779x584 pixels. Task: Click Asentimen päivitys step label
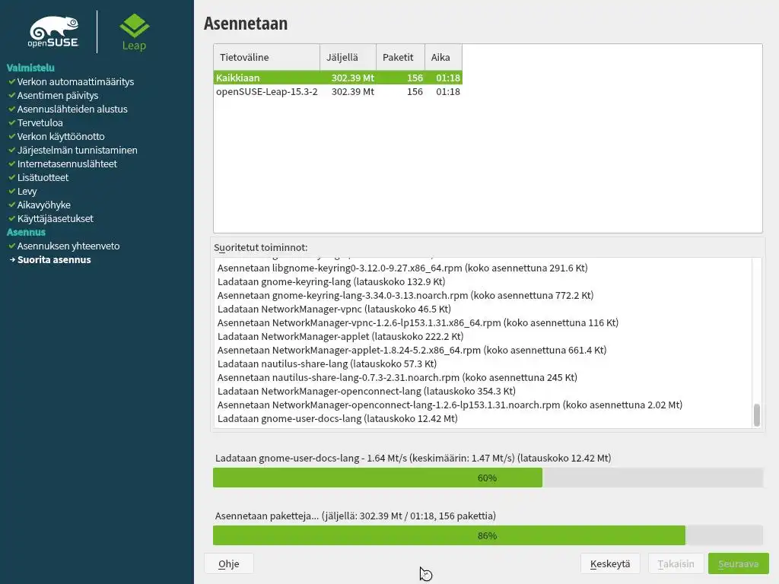(x=58, y=95)
